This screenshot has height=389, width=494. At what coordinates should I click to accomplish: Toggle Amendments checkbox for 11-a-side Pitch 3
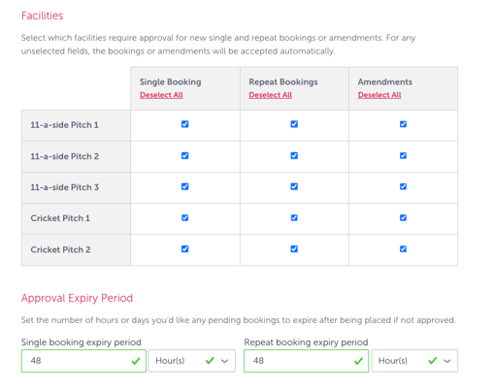403,186
